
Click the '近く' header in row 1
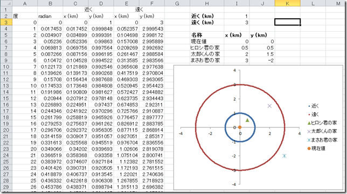[x=88, y=10]
